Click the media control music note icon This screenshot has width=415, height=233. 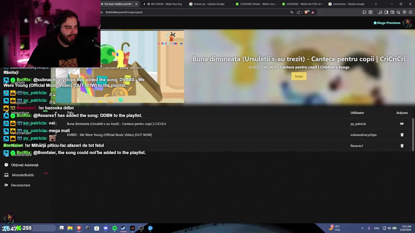click(380, 12)
